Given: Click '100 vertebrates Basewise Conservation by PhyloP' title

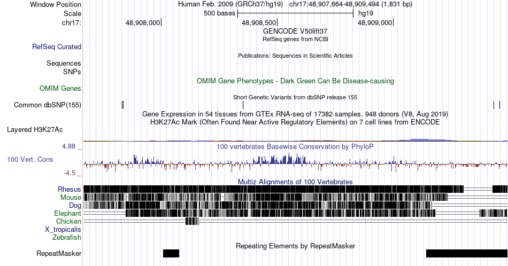Looking at the screenshot, I should click(295, 146).
